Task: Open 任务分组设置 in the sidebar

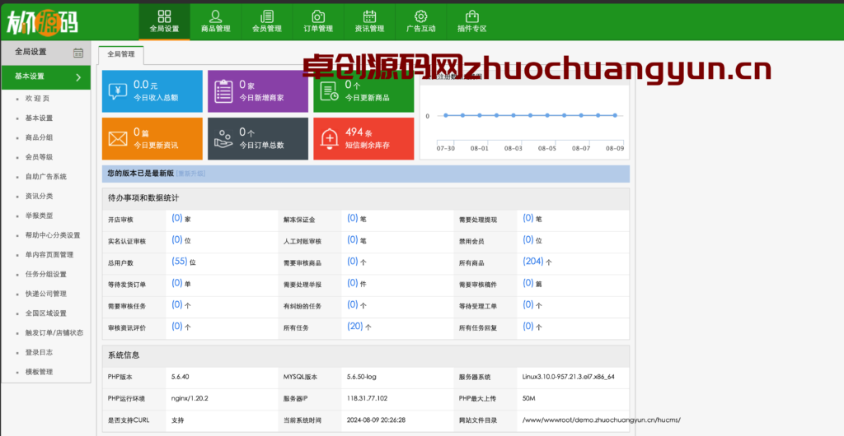Action: tap(46, 275)
